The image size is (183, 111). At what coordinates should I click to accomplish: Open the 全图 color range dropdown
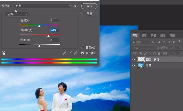[17, 14]
